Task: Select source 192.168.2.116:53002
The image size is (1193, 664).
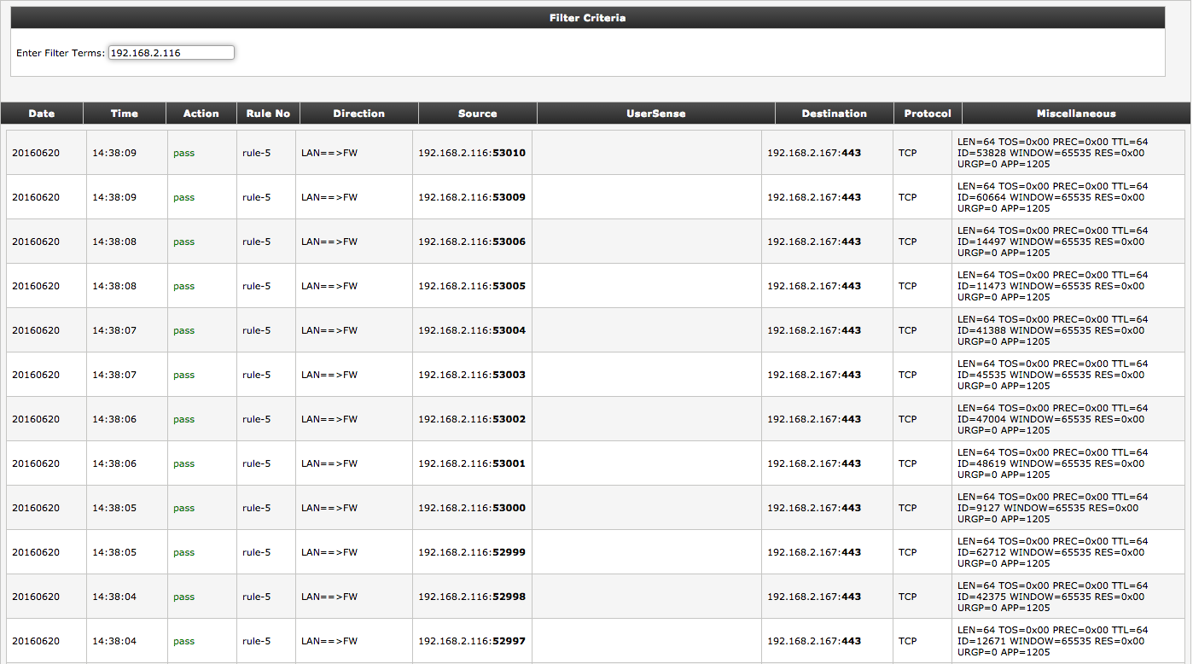Action: click(x=472, y=419)
